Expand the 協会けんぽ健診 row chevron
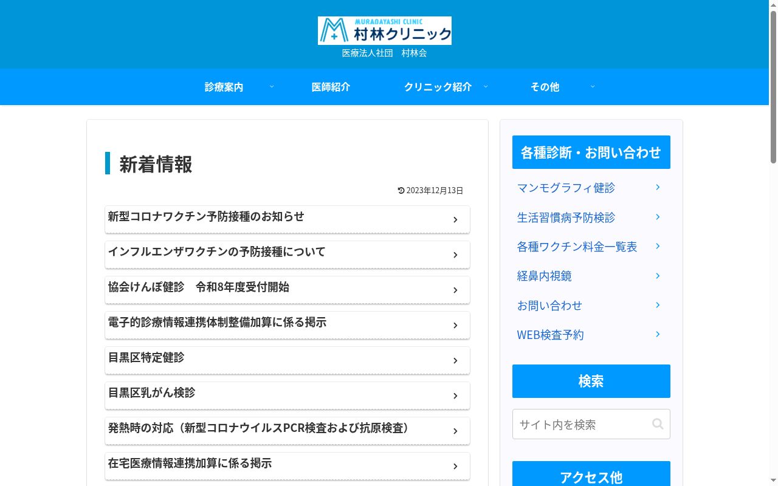 455,290
